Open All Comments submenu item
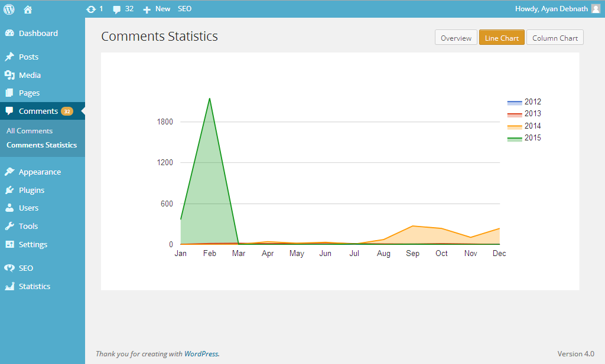605x364 pixels. coord(30,131)
